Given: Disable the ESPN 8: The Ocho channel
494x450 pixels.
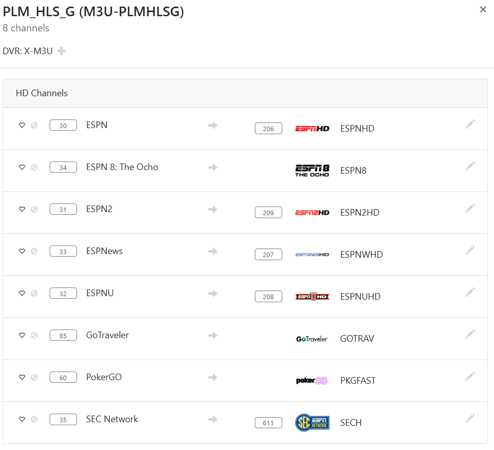Looking at the screenshot, I should pyautogui.click(x=34, y=167).
